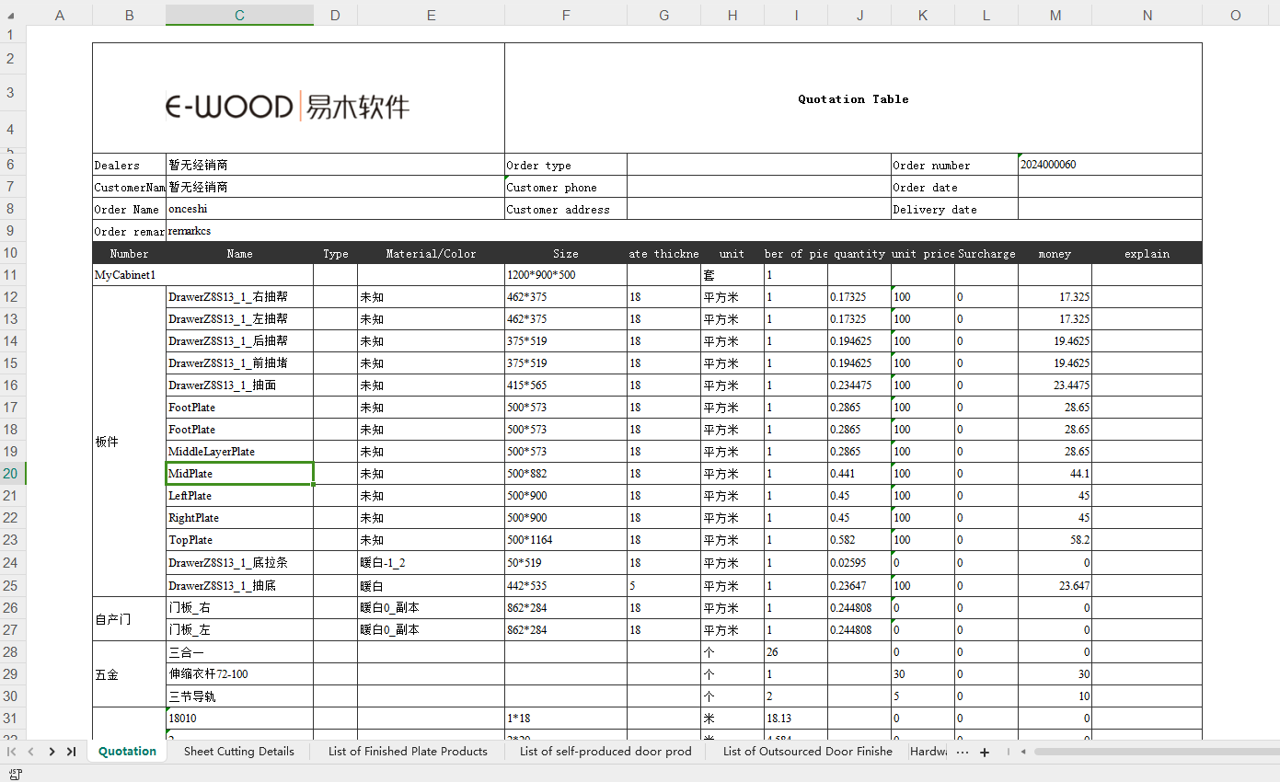The height and width of the screenshot is (782, 1280).
Task: Open the partially visible Hardwa sheet tab
Action: [928, 752]
